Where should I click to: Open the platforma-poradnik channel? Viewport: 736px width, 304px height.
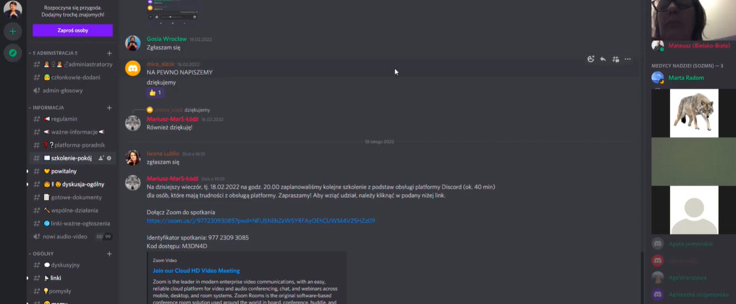72,145
